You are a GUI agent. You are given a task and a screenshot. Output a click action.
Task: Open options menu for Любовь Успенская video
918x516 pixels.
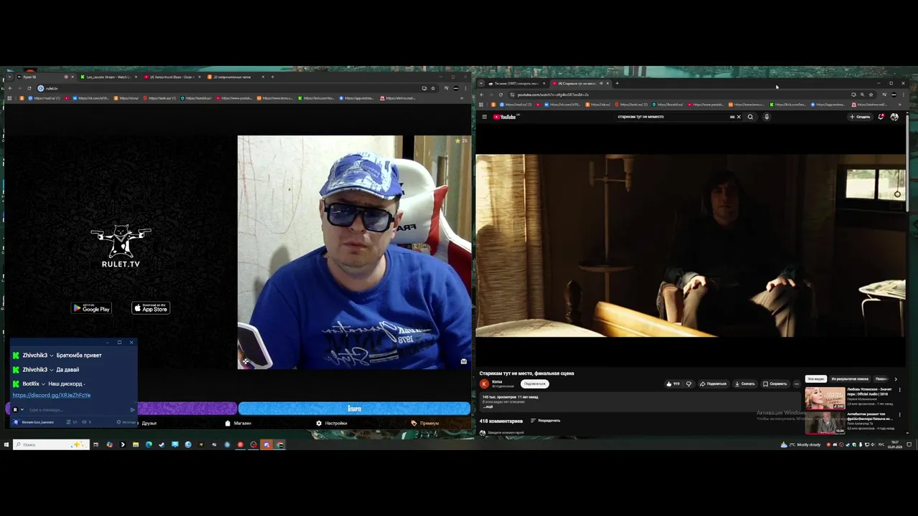(x=899, y=390)
